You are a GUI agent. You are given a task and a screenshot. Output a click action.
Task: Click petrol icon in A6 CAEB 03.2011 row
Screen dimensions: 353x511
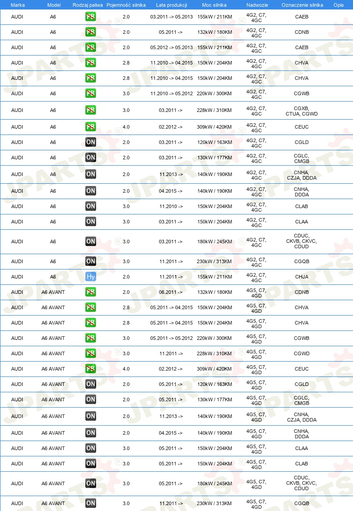point(91,17)
